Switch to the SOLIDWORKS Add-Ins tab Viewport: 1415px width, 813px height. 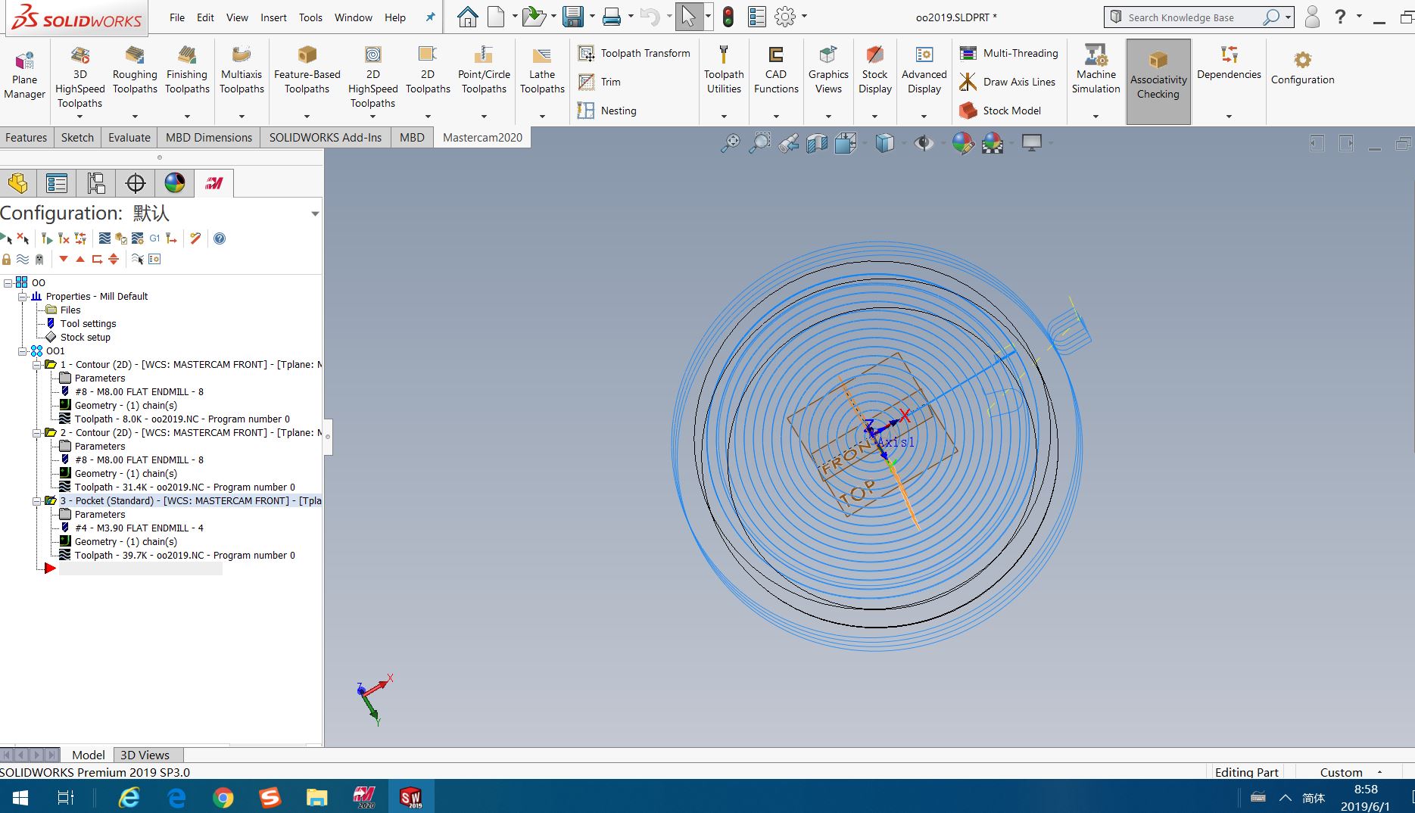[326, 137]
